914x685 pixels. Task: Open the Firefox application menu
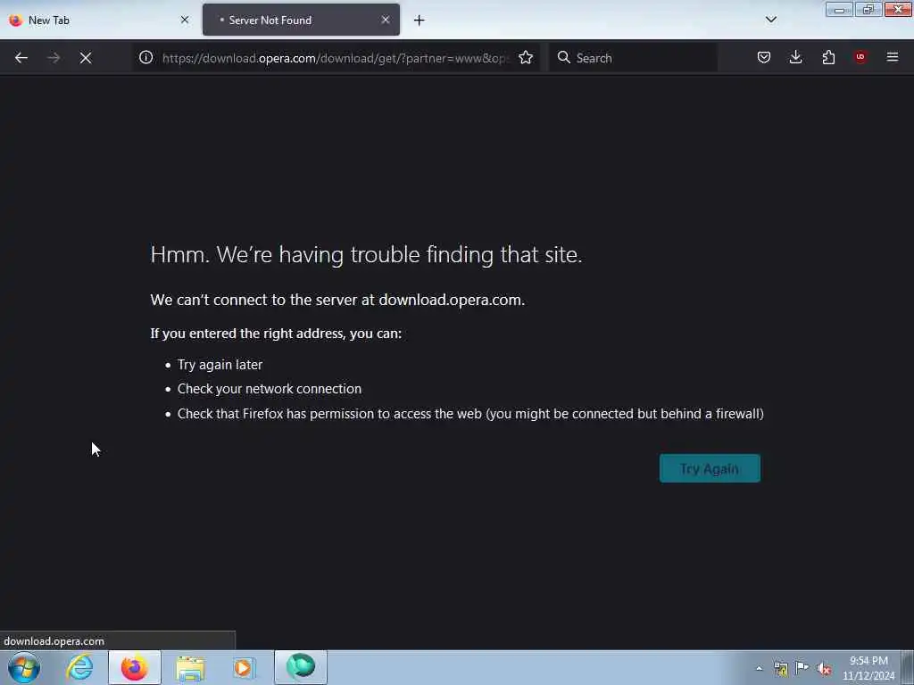point(893,57)
